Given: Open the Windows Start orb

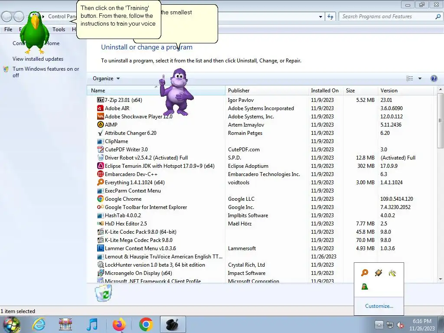Looking at the screenshot, I should click(11, 325).
